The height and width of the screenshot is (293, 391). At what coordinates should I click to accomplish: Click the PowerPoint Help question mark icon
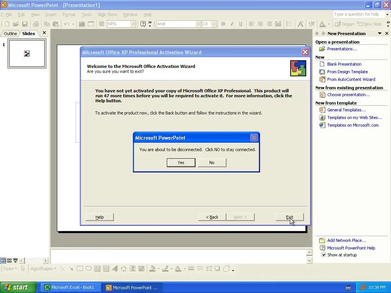pos(143,24)
